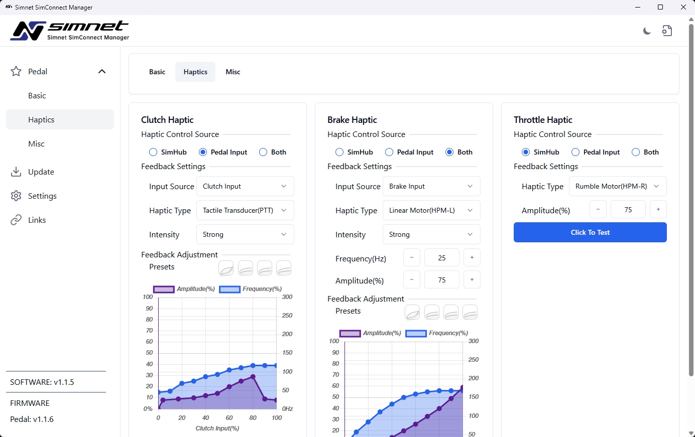The image size is (695, 437).
Task: Open the config file icon in header
Action: coord(667,31)
